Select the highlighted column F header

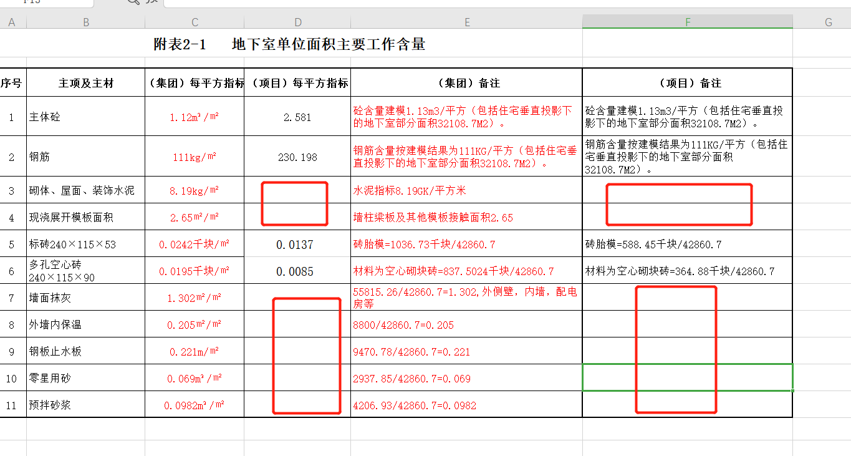pyautogui.click(x=688, y=22)
